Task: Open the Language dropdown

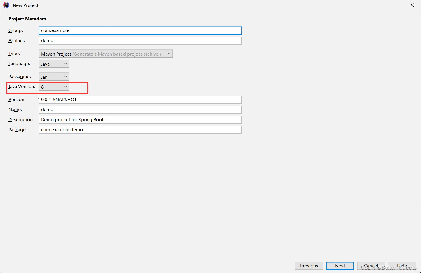Action: click(x=54, y=64)
